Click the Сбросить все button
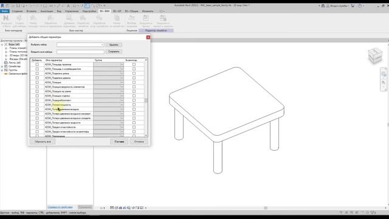 pos(43,142)
